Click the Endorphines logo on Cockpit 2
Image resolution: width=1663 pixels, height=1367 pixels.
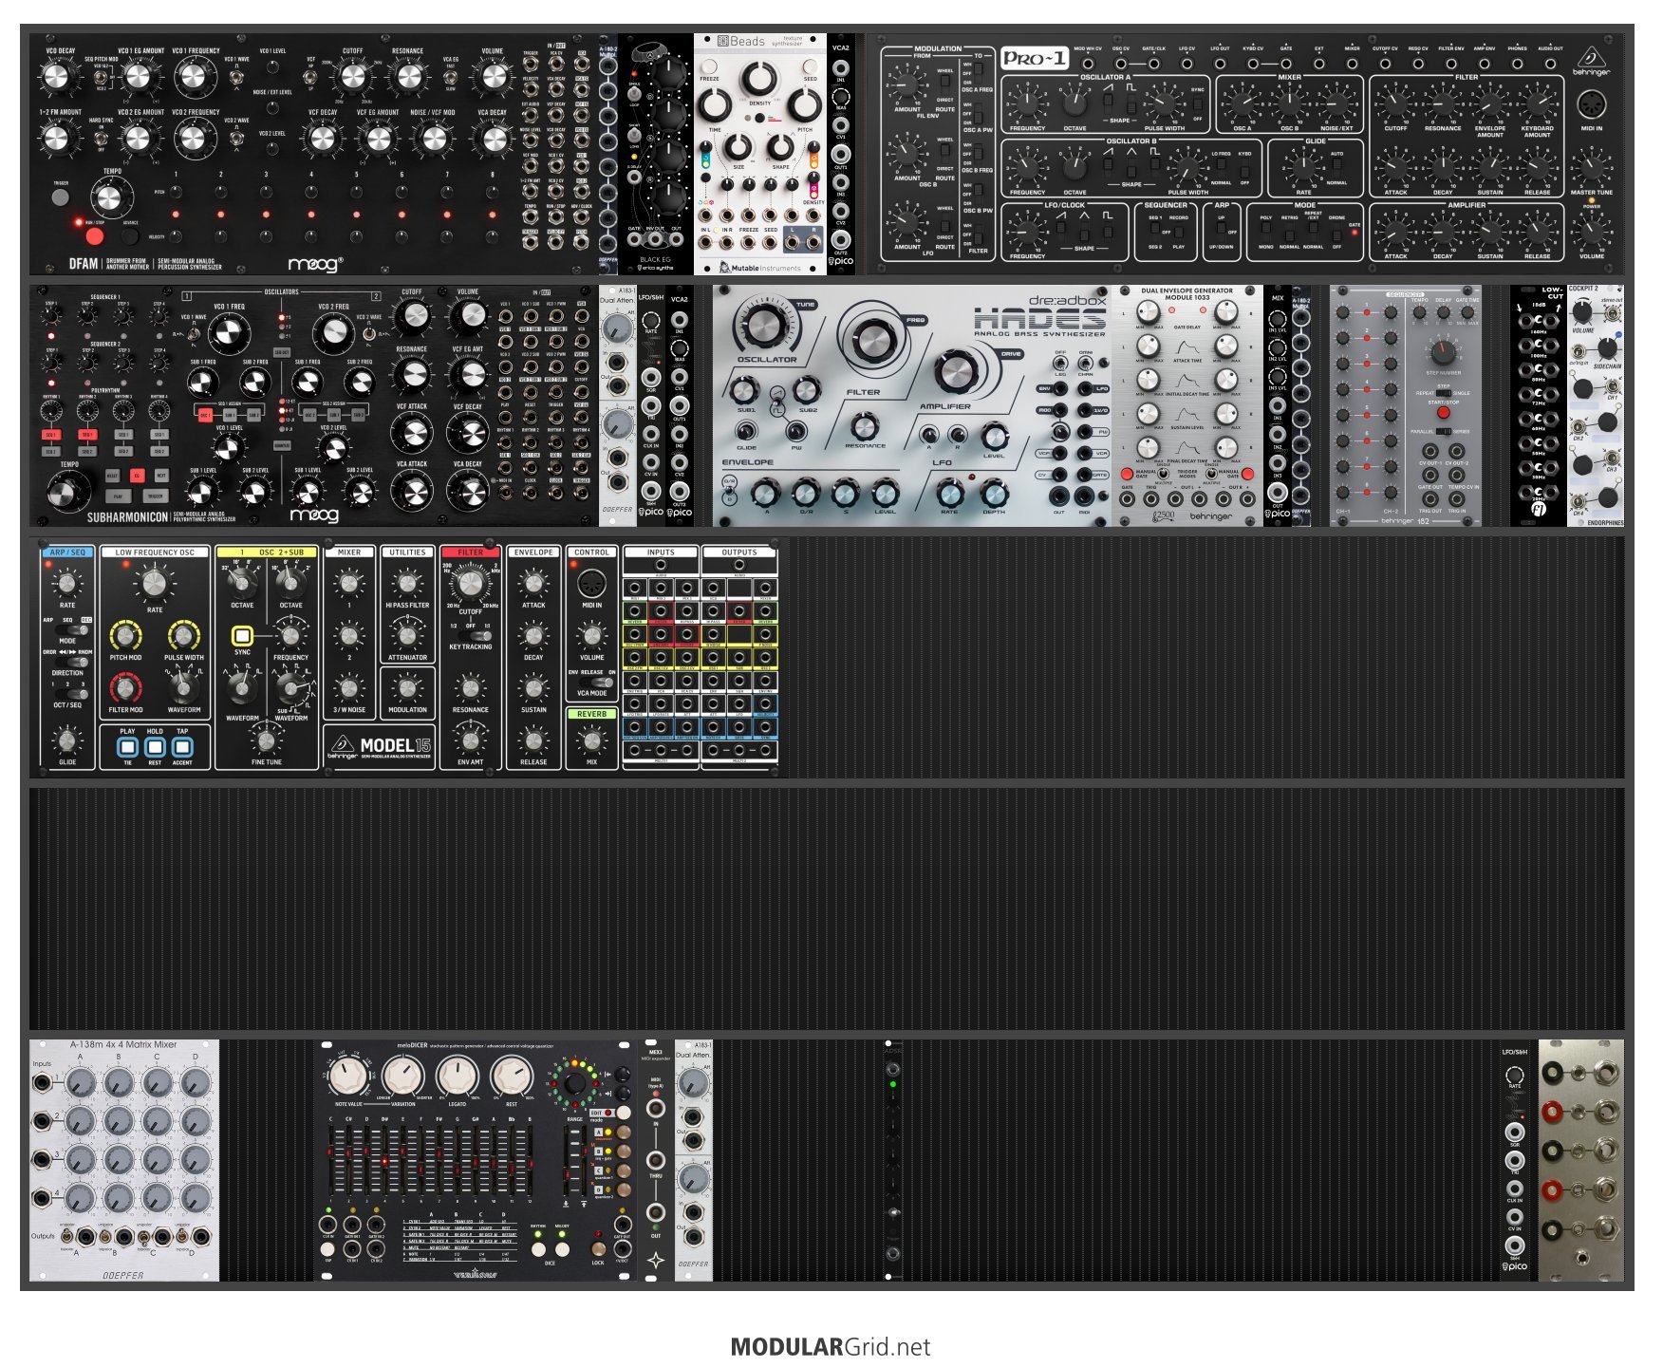[x=1605, y=522]
